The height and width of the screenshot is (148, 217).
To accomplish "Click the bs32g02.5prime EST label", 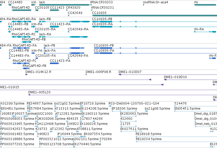I will [x=67, y=103].
